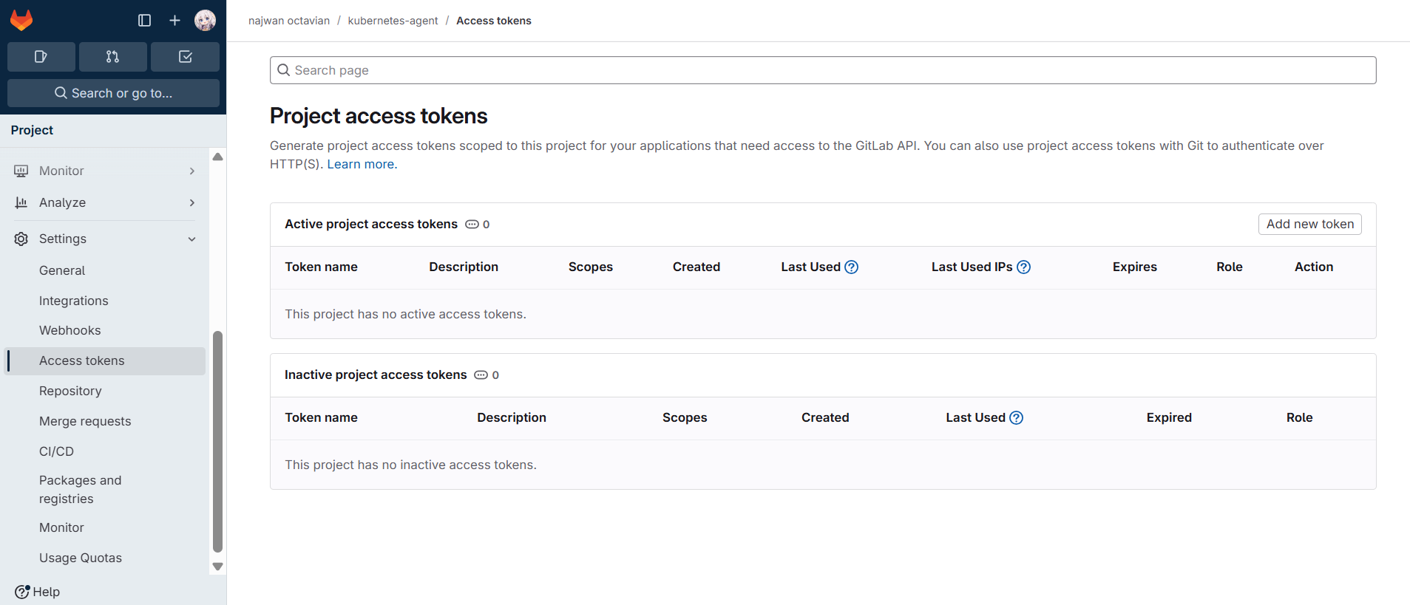Click the GitLab fox logo
The image size is (1410, 605).
click(21, 20)
